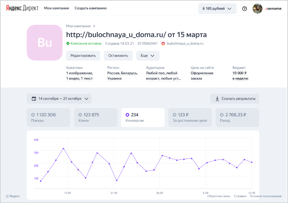Click the download icon for results
This screenshot has width=288, height=203.
click(217, 99)
